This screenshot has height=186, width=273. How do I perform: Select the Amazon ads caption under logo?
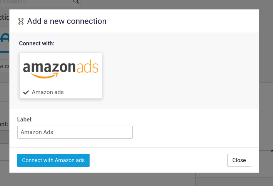pos(48,92)
